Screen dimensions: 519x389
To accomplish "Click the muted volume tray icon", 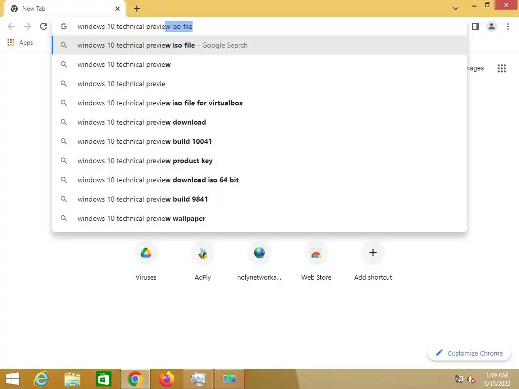I will coord(471,379).
